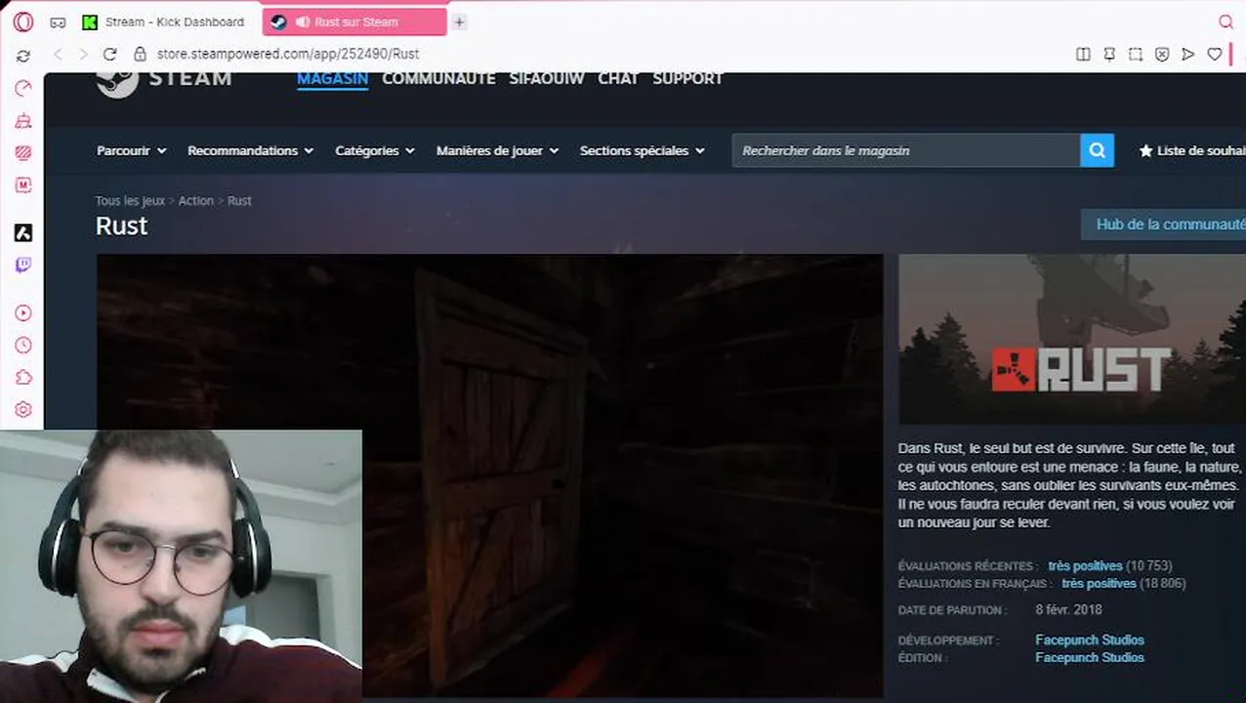Open the SUPPORT menu item
The height and width of the screenshot is (703, 1246).
point(687,78)
